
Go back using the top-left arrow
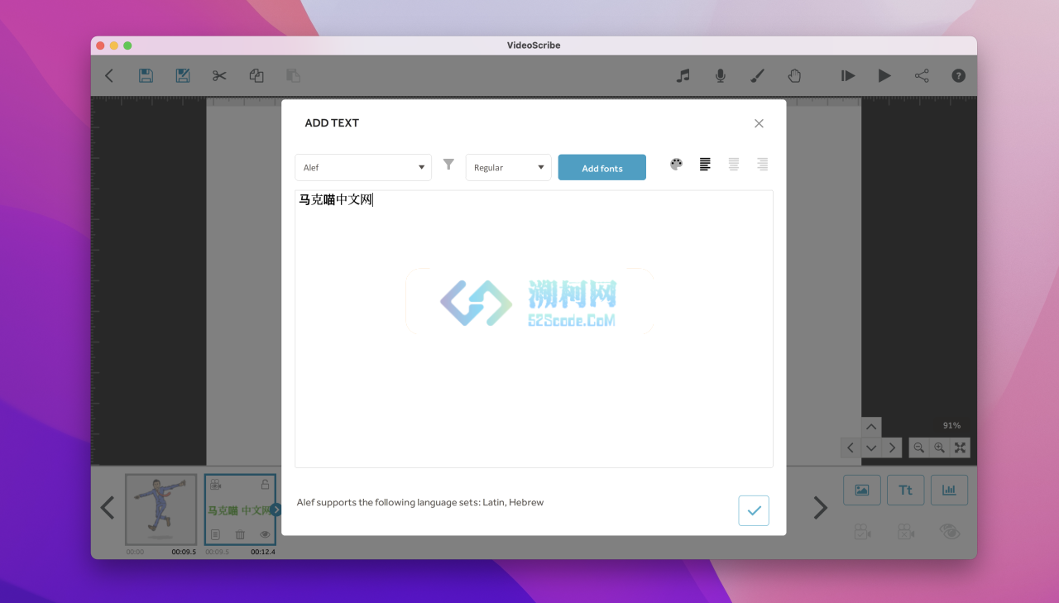(109, 76)
